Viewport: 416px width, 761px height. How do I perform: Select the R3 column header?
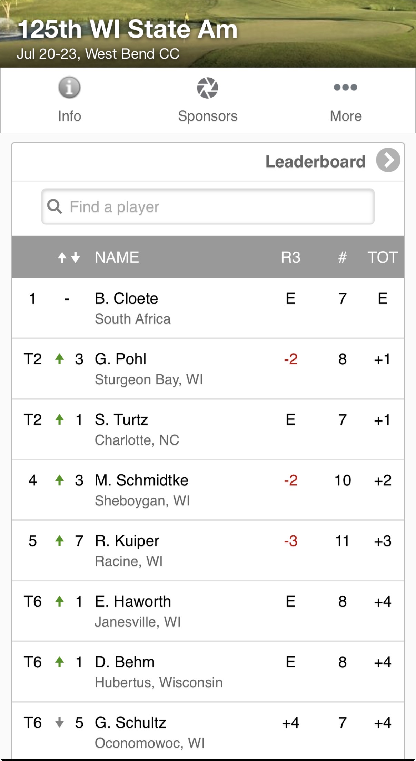click(x=290, y=257)
